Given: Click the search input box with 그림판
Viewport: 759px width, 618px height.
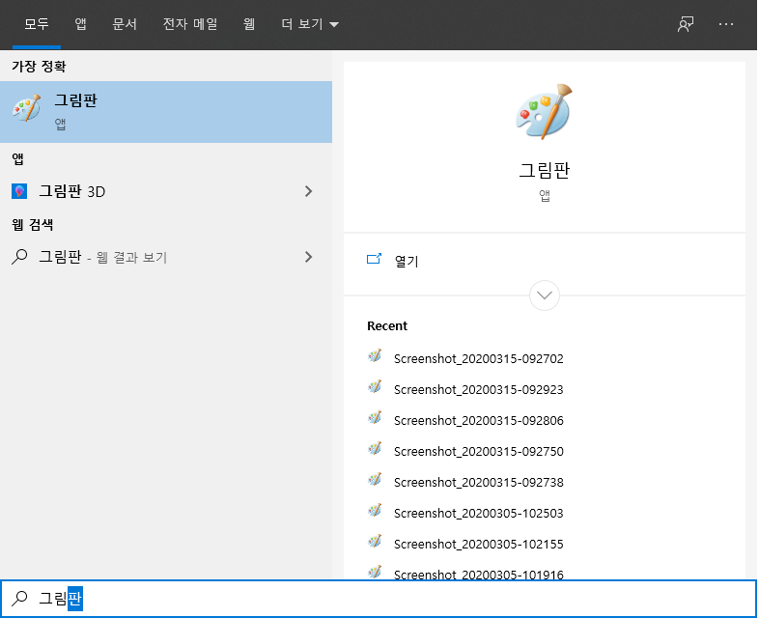Looking at the screenshot, I should click(386, 599).
